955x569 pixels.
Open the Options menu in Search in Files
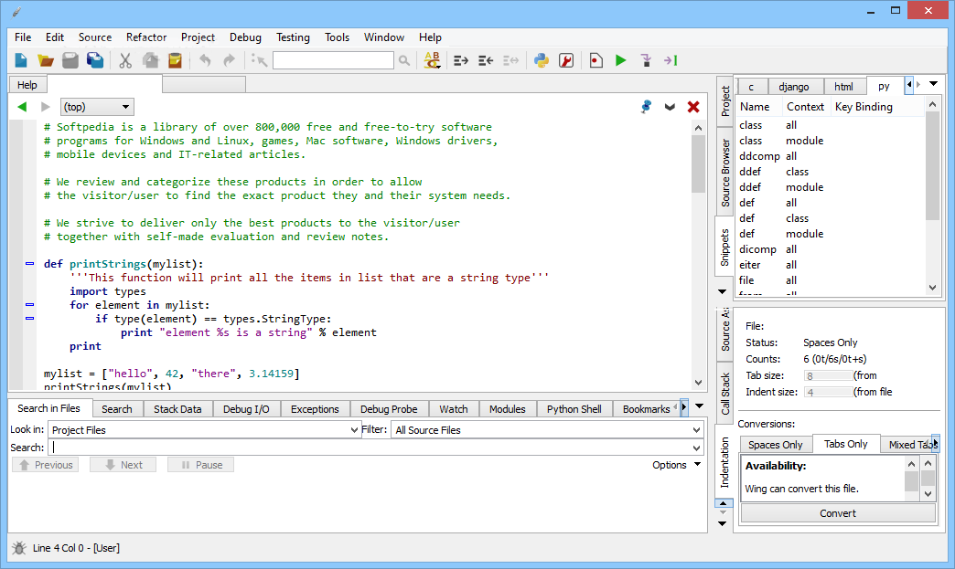pos(676,465)
